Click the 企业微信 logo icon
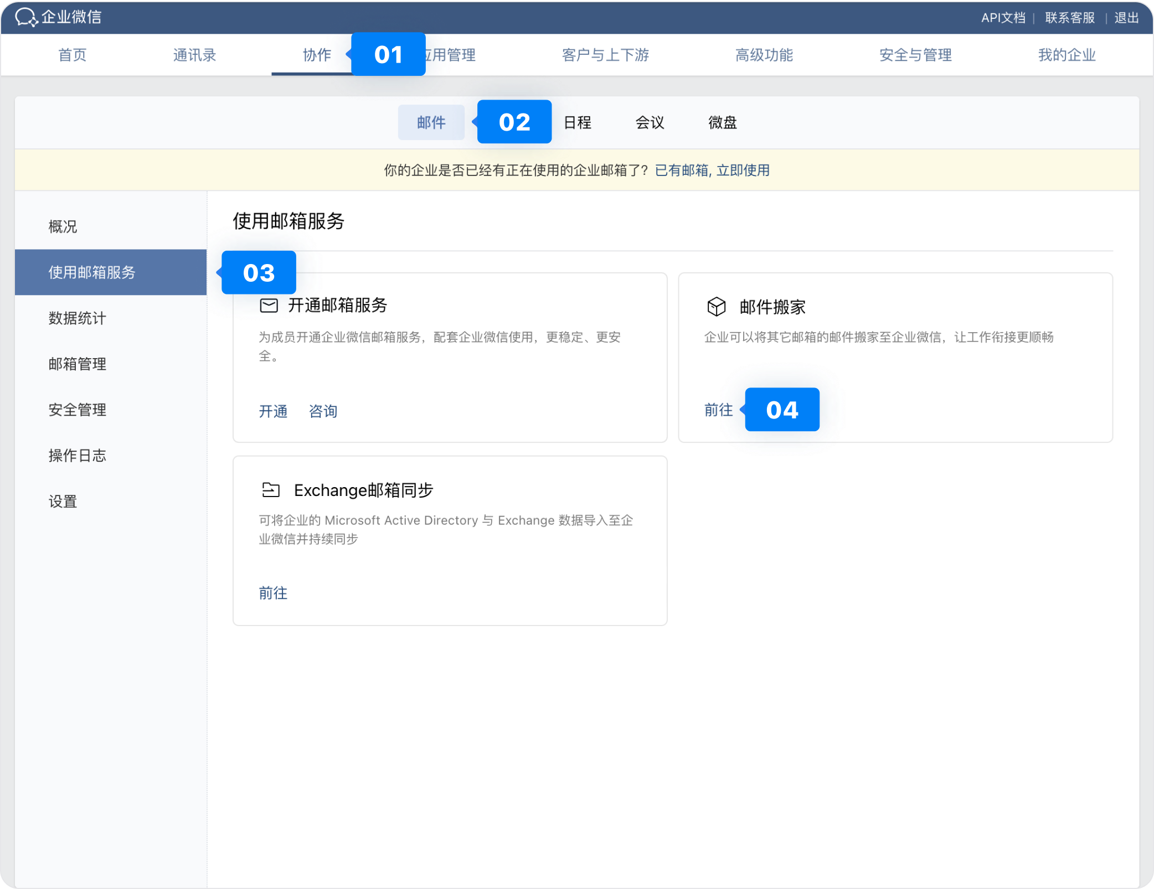 click(x=25, y=17)
